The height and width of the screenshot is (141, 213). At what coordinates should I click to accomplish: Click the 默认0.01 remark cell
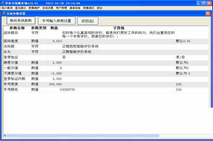click(x=183, y=41)
